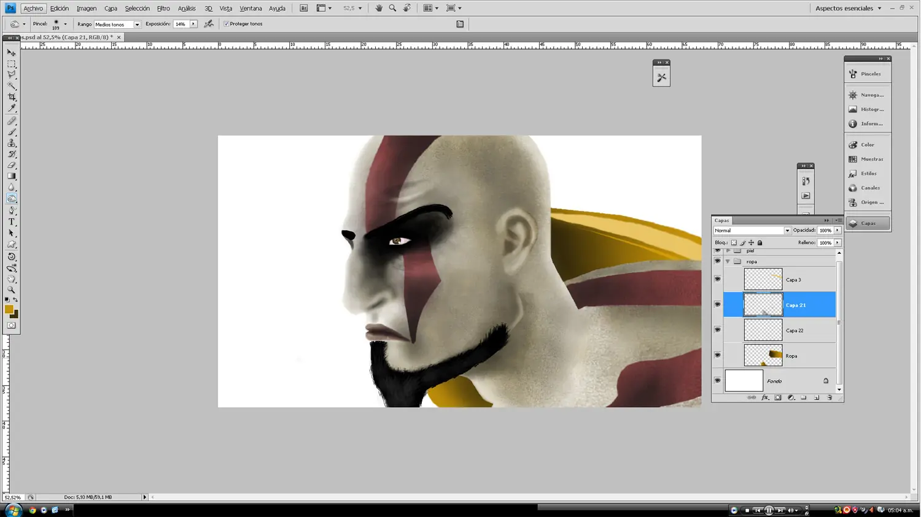Enable airbrush mode in options bar
The height and width of the screenshot is (517, 921).
click(209, 24)
